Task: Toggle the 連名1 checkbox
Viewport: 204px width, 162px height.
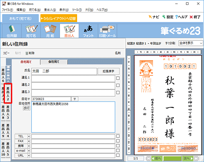Action: [x=118, y=78]
